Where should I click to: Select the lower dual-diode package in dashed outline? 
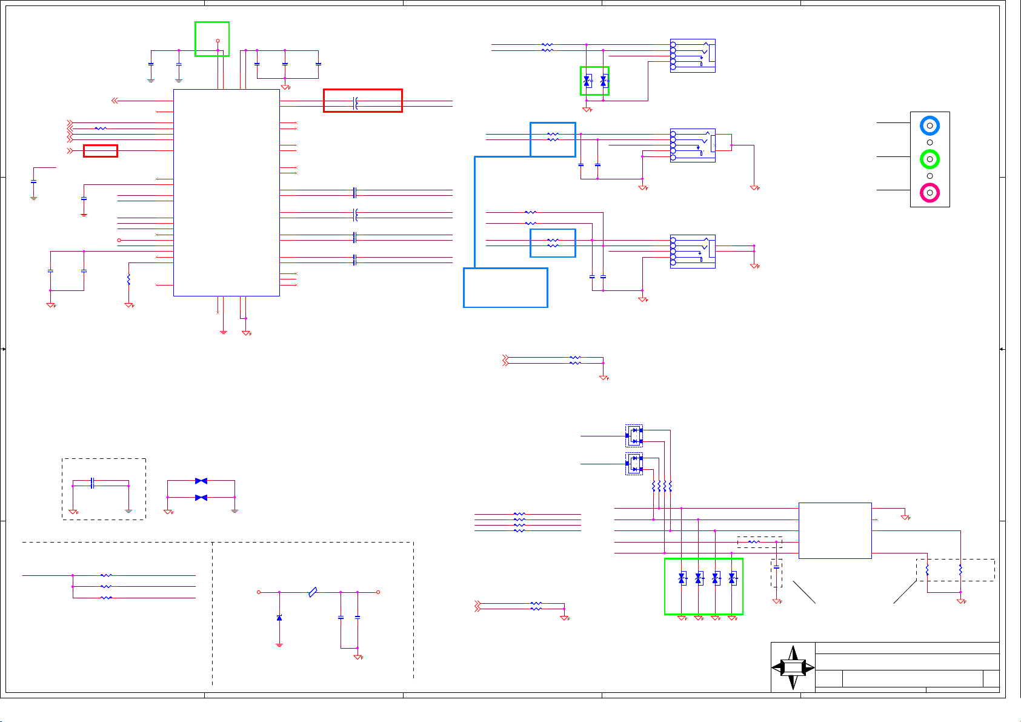[634, 464]
